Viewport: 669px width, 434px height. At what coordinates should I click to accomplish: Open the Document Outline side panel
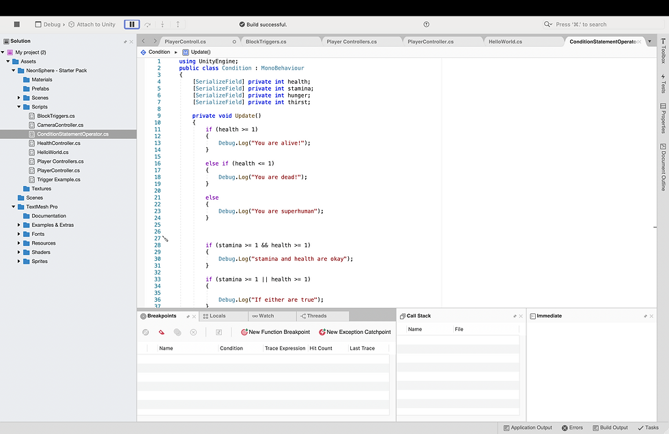pos(663,167)
